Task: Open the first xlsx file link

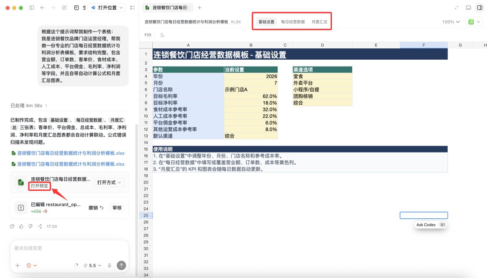Action: click(x=71, y=153)
